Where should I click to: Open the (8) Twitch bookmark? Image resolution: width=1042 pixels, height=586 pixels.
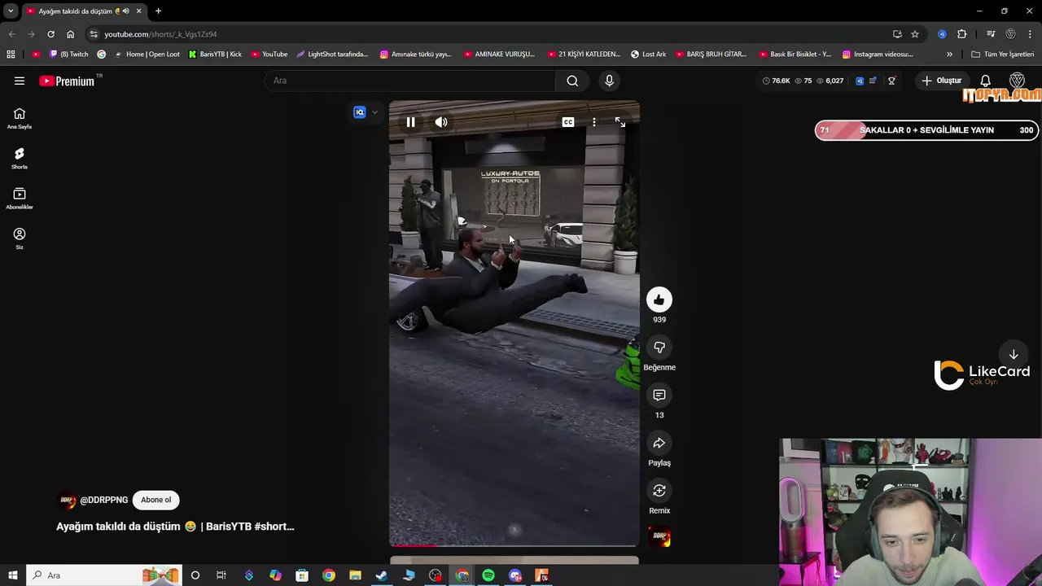pyautogui.click(x=68, y=55)
